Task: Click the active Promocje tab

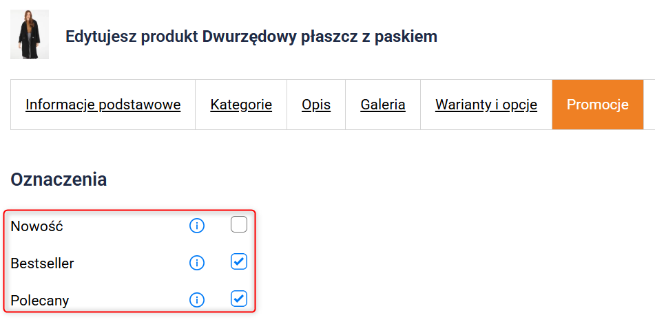Action: coord(598,105)
